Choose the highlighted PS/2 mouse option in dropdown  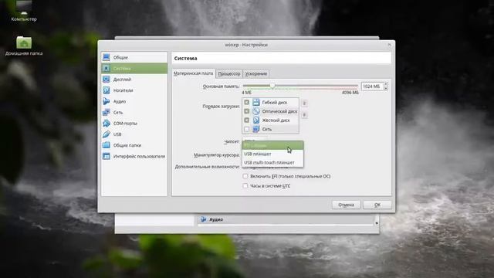(272, 145)
